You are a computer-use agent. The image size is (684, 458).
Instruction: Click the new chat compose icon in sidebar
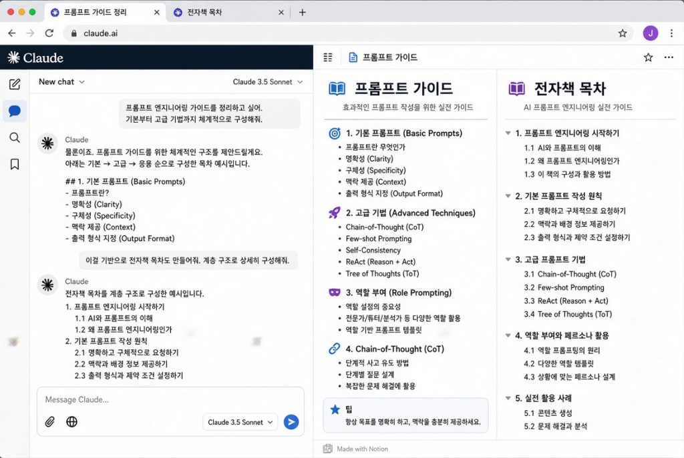coord(15,84)
